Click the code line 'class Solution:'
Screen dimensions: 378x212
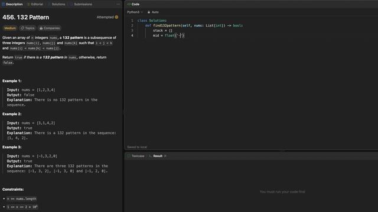pos(152,21)
